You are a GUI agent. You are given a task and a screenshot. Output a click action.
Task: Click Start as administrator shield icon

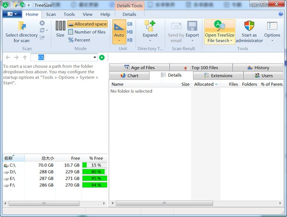point(249,27)
